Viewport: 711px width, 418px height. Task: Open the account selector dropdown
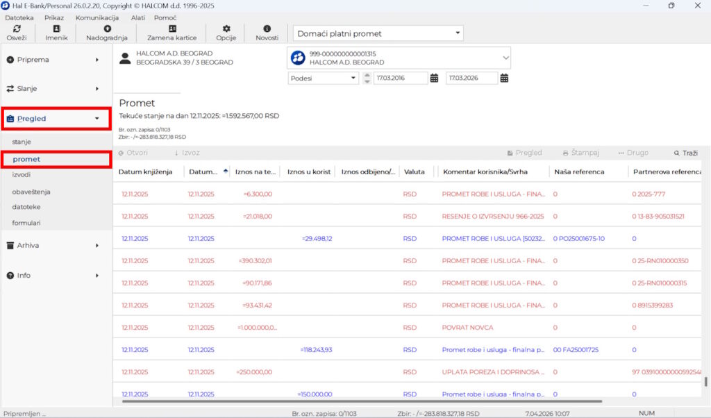505,58
